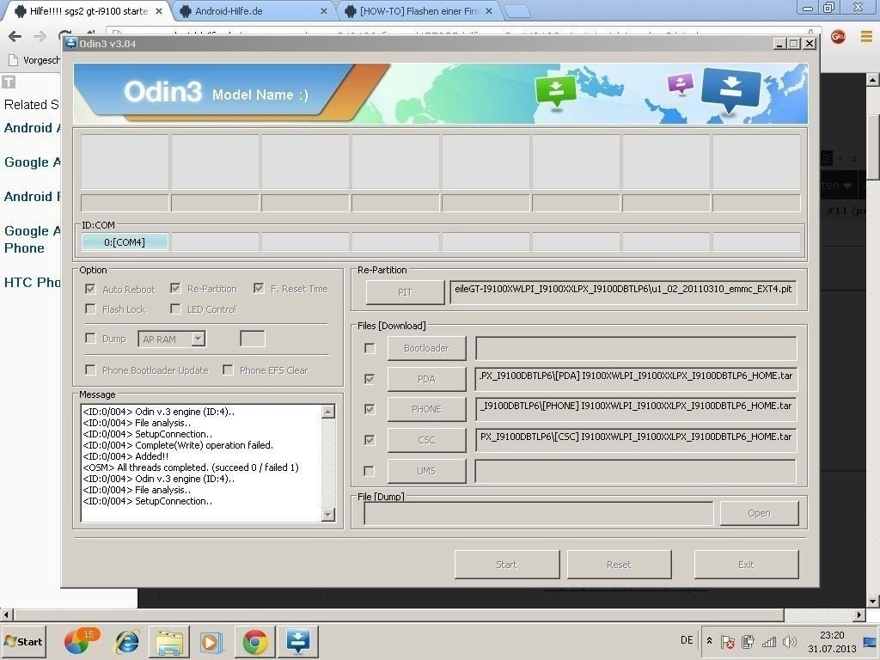Click the network signal tray icon

(769, 641)
